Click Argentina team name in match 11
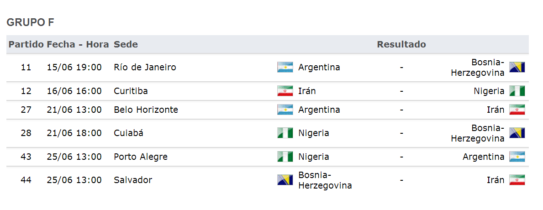This screenshot has height=210, width=543. (x=319, y=68)
